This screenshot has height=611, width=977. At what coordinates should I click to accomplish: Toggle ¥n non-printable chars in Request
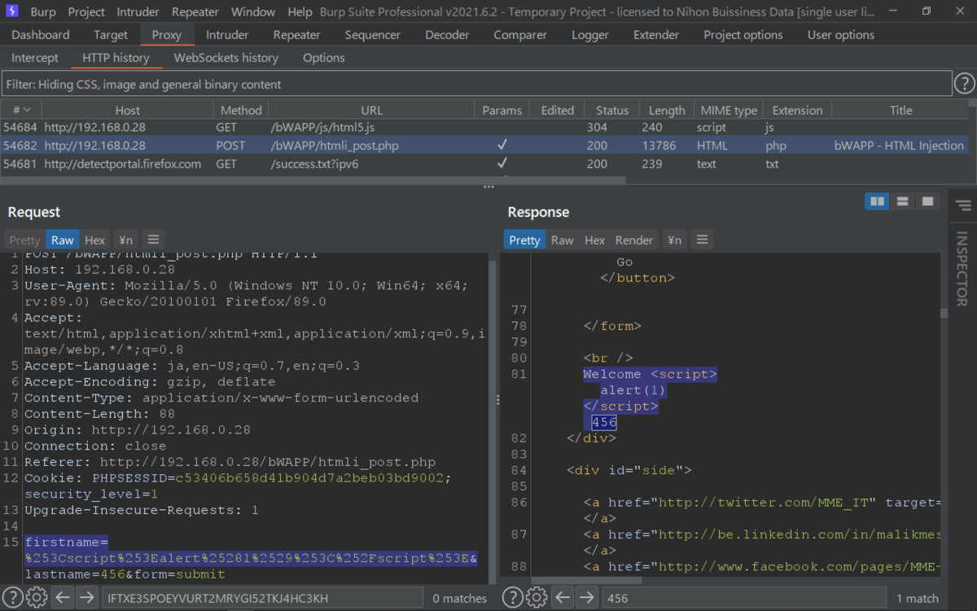click(x=125, y=240)
